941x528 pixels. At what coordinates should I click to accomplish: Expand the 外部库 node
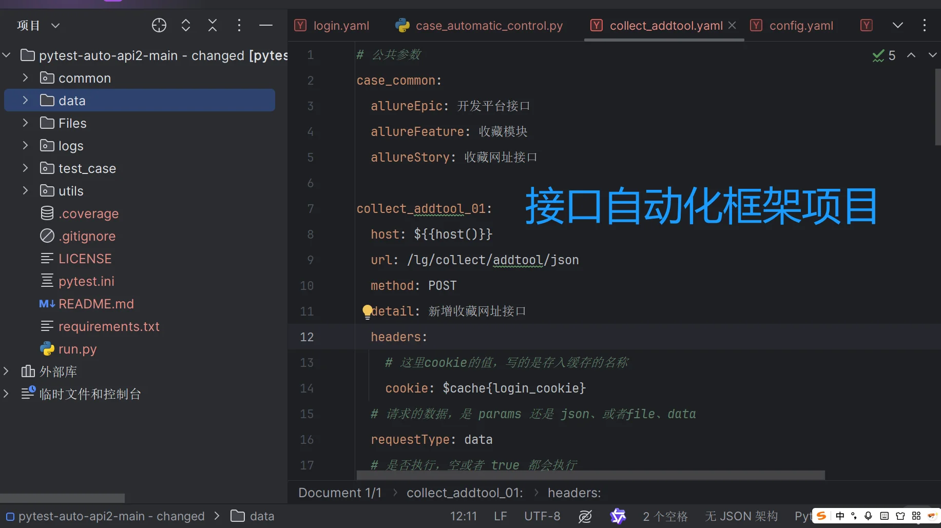pos(6,371)
